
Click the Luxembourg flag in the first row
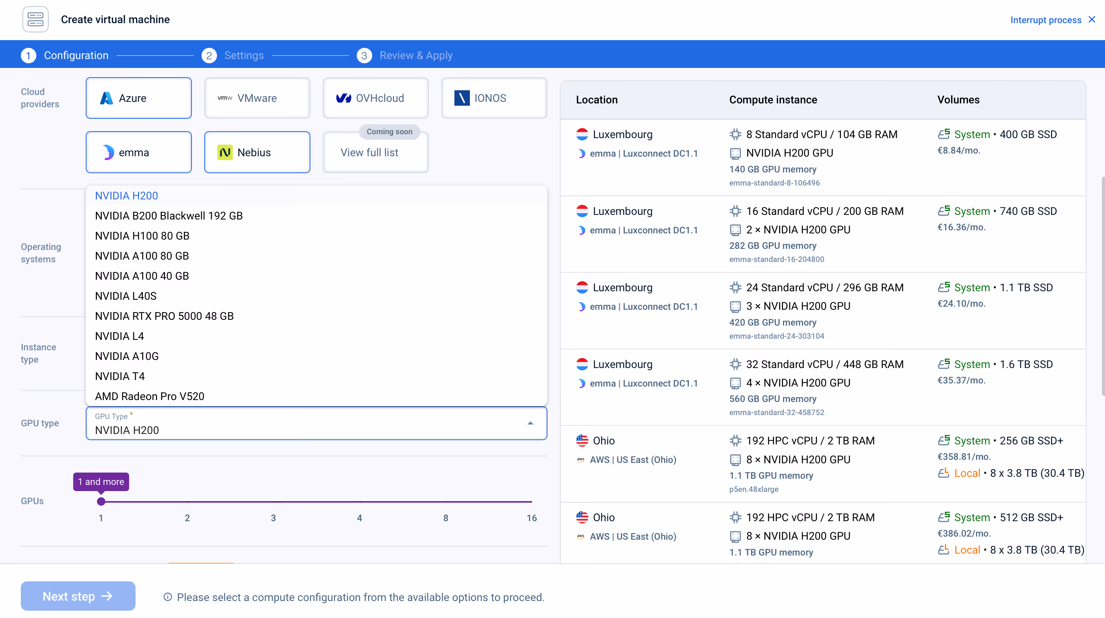pyautogui.click(x=582, y=134)
